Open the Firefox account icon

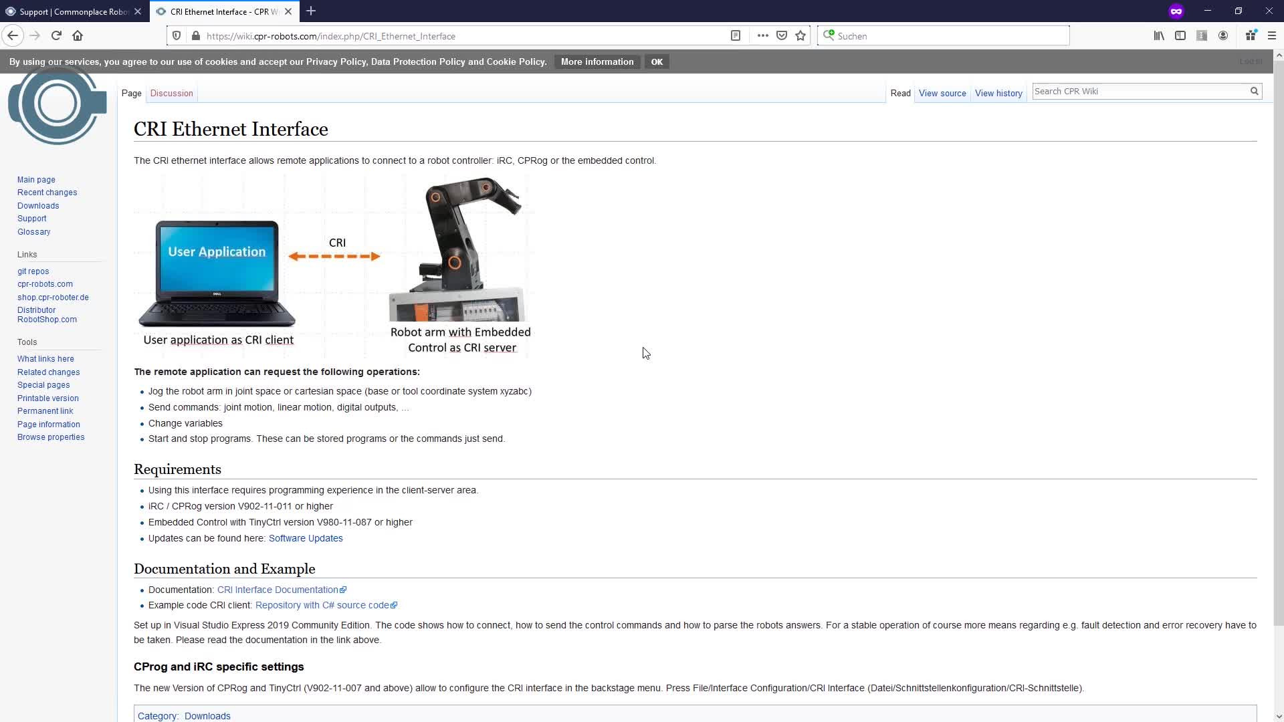pos(1223,36)
